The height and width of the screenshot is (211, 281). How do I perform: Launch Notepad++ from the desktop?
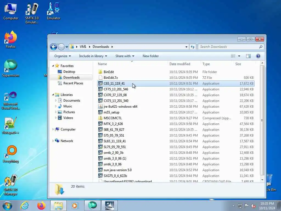11,125
